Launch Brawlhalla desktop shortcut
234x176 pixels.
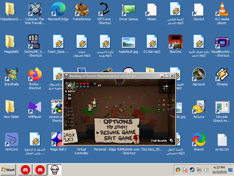pyautogui.click(x=12, y=74)
